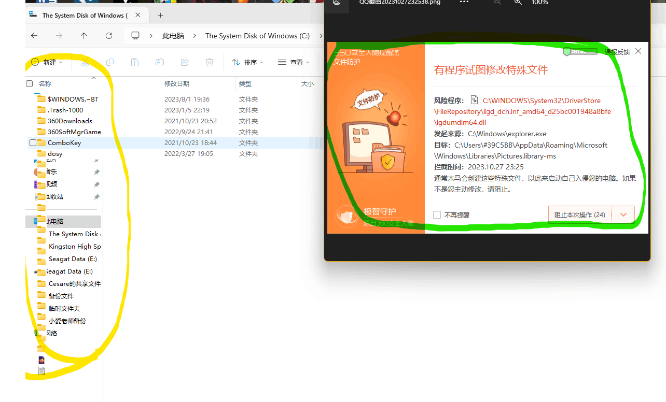The image size is (666, 402).
Task: Open the 新建 (New) menu
Action: coord(47,62)
